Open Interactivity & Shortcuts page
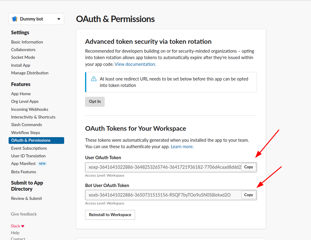Screen dimensions: 311x240 pos(33,117)
